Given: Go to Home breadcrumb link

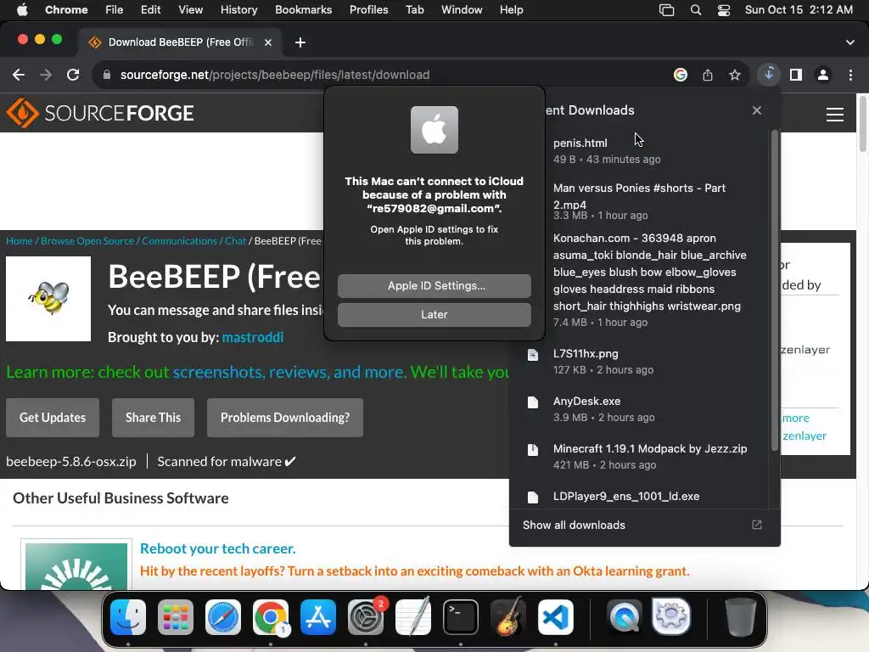Looking at the screenshot, I should pos(20,240).
